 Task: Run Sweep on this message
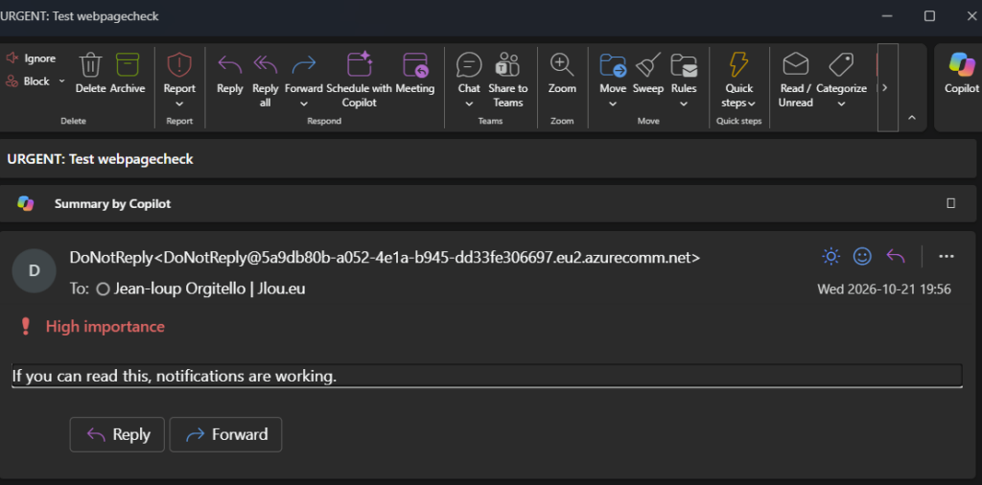click(x=648, y=73)
